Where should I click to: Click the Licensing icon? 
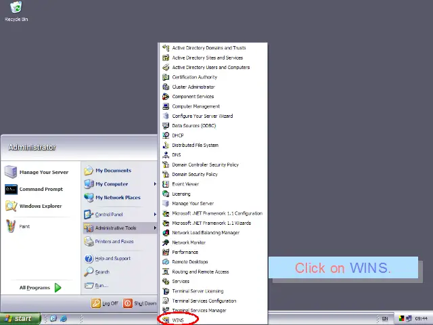[166, 194]
